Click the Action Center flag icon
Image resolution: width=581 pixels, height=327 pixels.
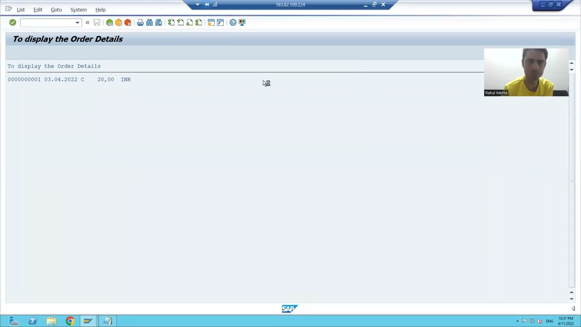pos(525,321)
